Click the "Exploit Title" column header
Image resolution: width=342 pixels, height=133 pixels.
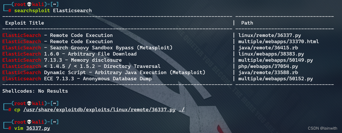[x=25, y=23]
